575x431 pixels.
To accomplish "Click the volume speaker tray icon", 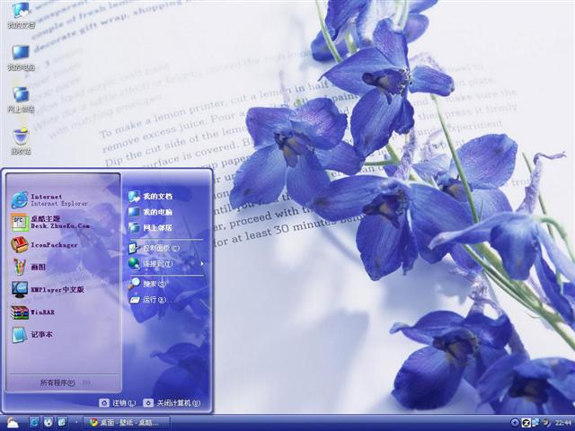I will 545,423.
